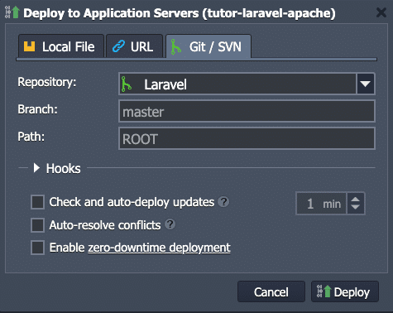Viewport: 393px width, 313px height.
Task: Close the Deploy dialog with X
Action: pos(381,12)
